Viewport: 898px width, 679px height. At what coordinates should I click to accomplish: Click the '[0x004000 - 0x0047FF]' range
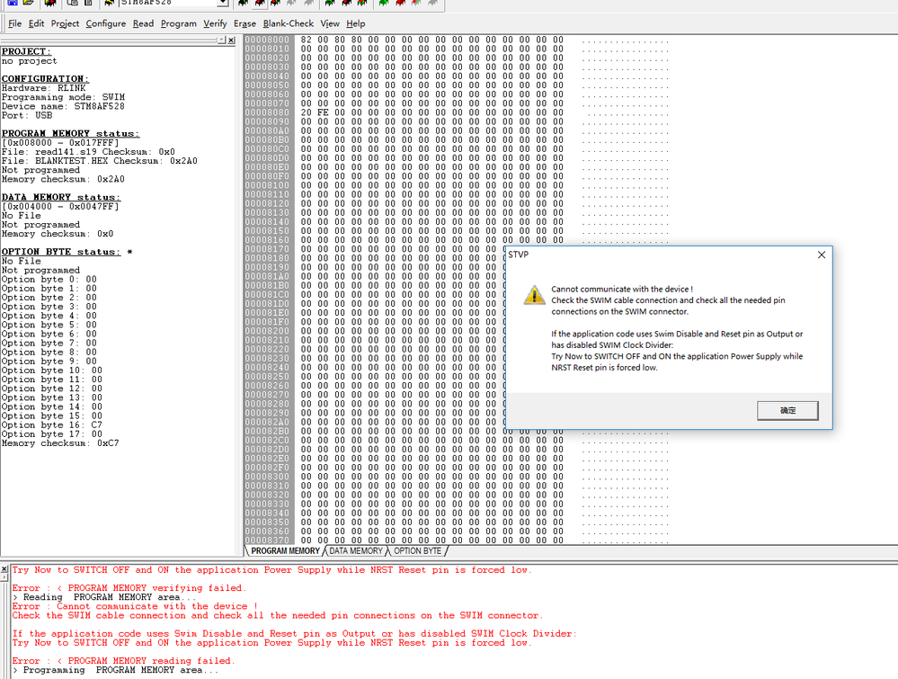click(60, 206)
